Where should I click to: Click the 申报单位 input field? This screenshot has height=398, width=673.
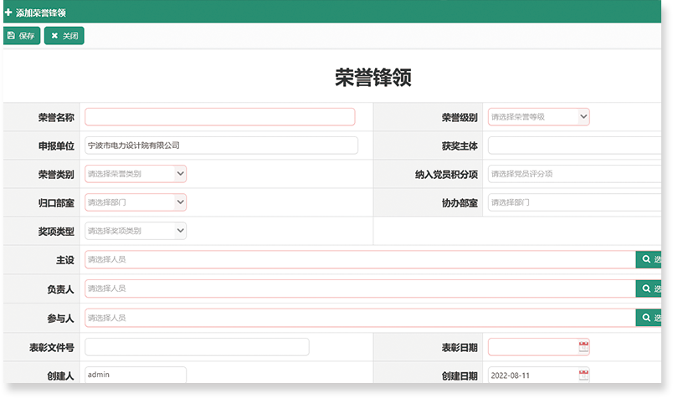pos(221,145)
